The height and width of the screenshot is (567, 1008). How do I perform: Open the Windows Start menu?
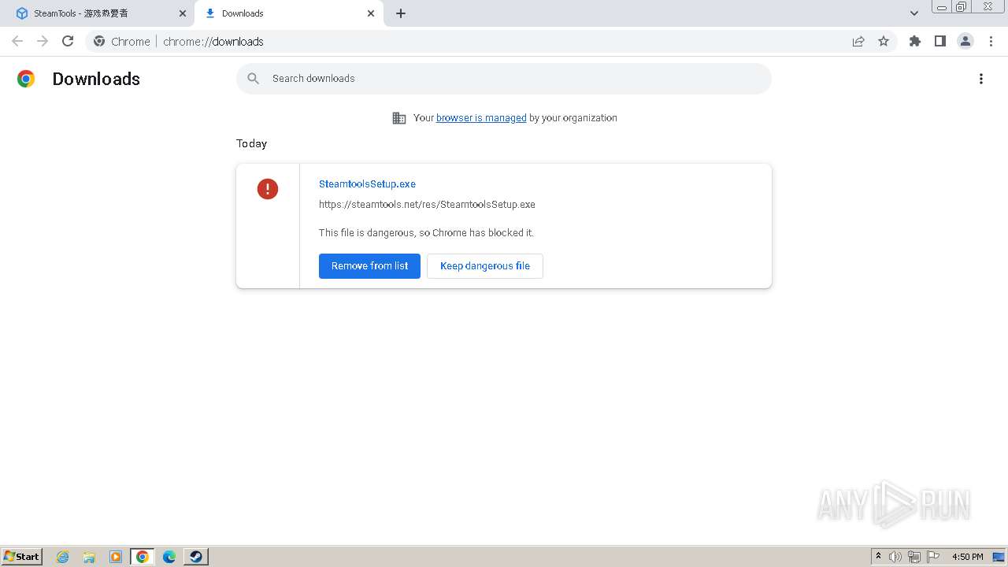[x=22, y=557]
